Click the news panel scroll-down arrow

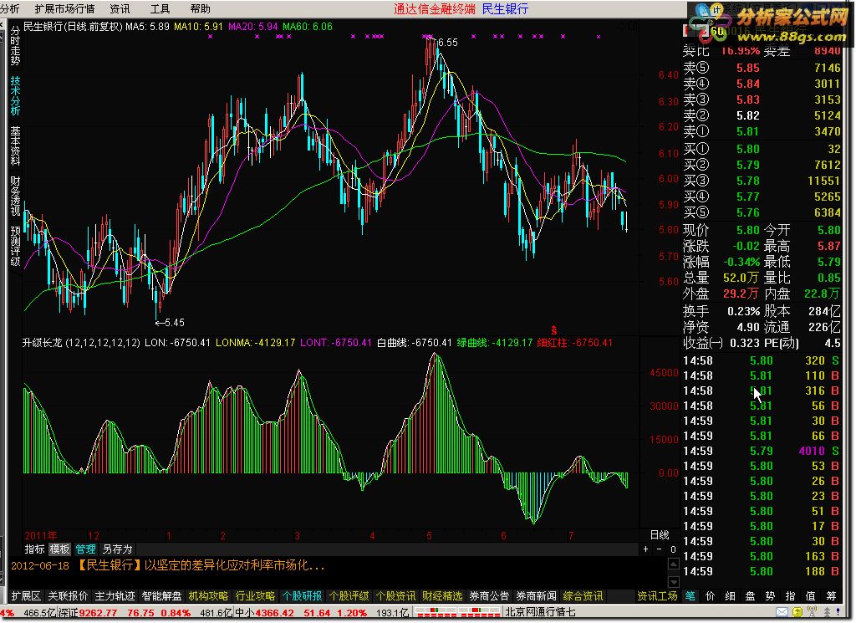(674, 582)
